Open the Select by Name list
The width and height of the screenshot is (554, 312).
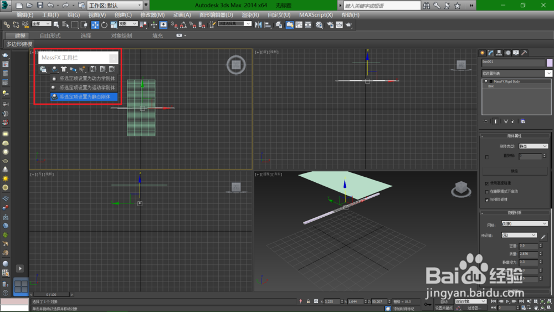tap(65, 25)
